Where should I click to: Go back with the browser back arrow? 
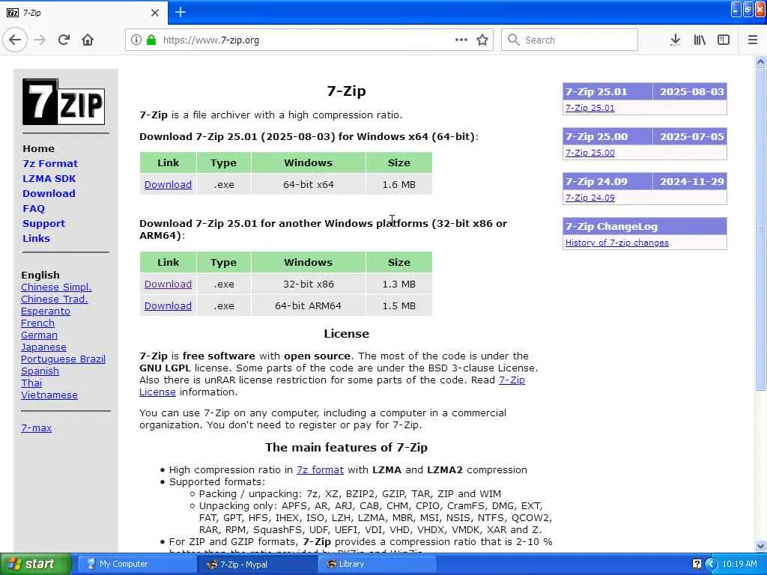click(15, 40)
